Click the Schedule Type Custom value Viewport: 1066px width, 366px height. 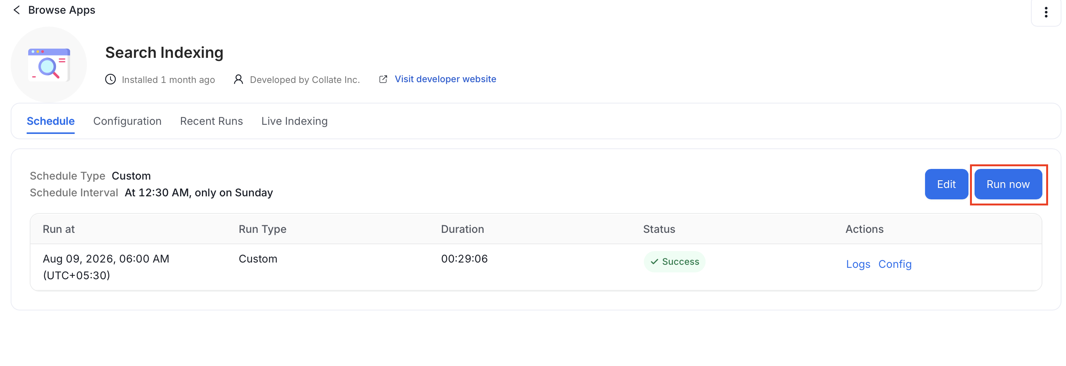(x=131, y=176)
